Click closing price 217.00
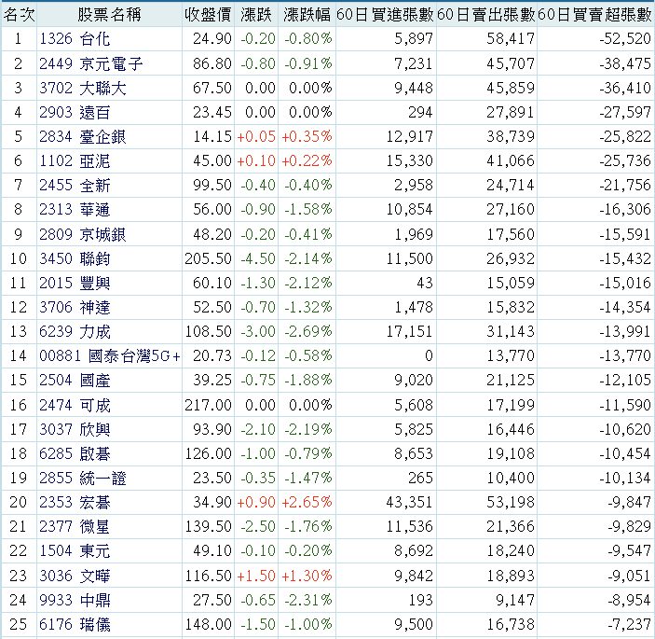The image size is (655, 639). pos(208,405)
